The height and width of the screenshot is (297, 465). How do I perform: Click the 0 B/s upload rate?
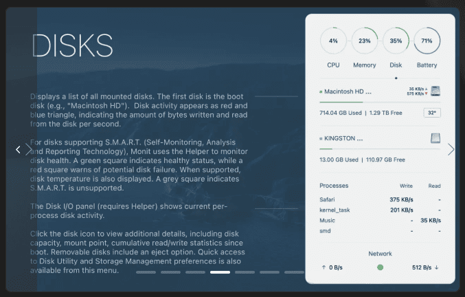coord(336,267)
